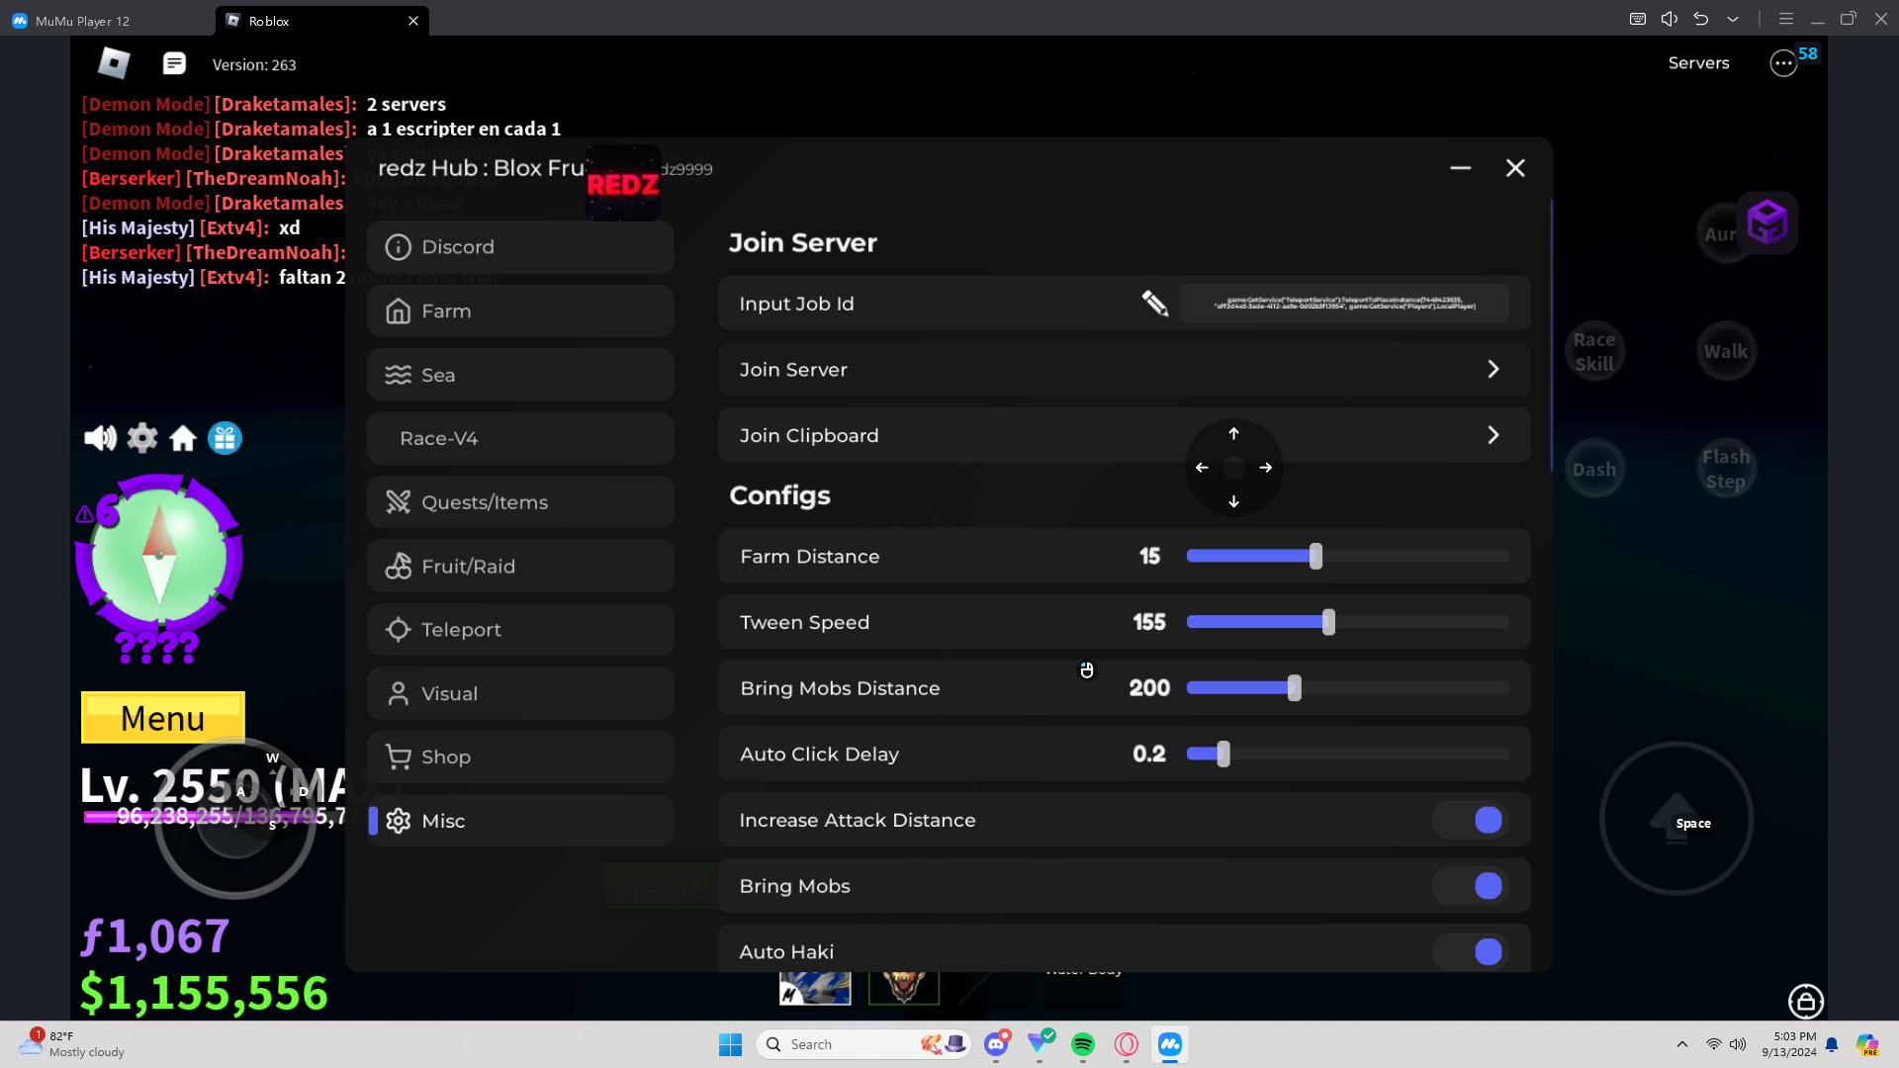The height and width of the screenshot is (1068, 1899).
Task: Toggle Increase Attack Distance switch
Action: 1471,820
